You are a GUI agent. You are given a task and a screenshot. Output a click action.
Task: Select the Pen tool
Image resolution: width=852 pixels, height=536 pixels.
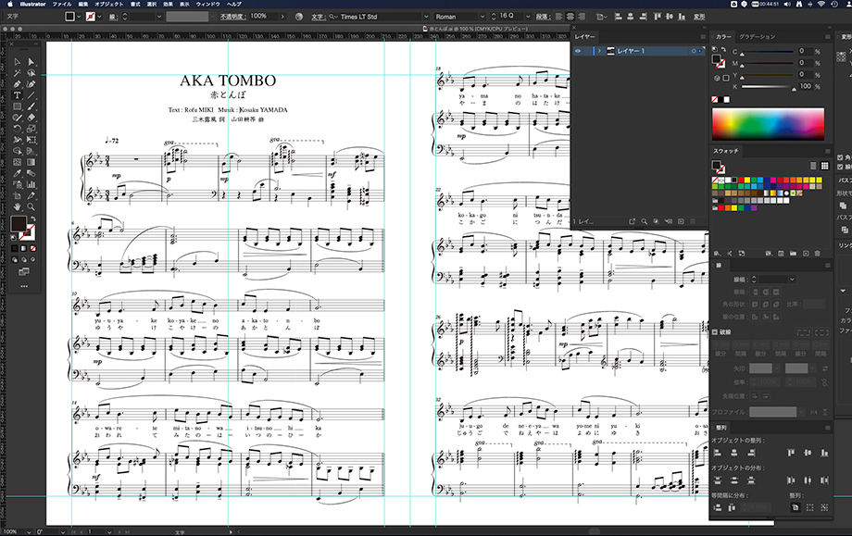coord(18,84)
